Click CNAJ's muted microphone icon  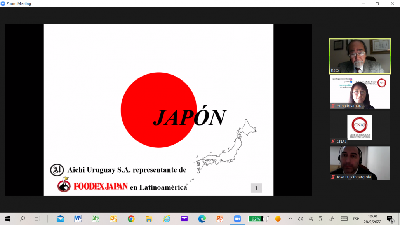(x=333, y=141)
